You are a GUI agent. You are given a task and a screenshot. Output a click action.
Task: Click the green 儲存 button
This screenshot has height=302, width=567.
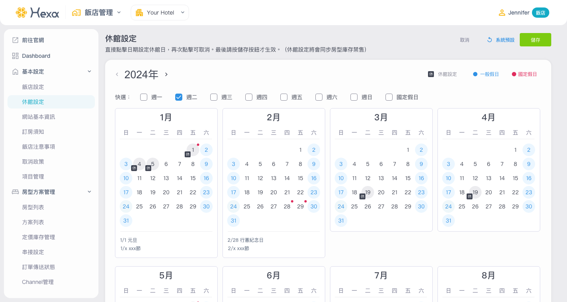click(x=535, y=40)
